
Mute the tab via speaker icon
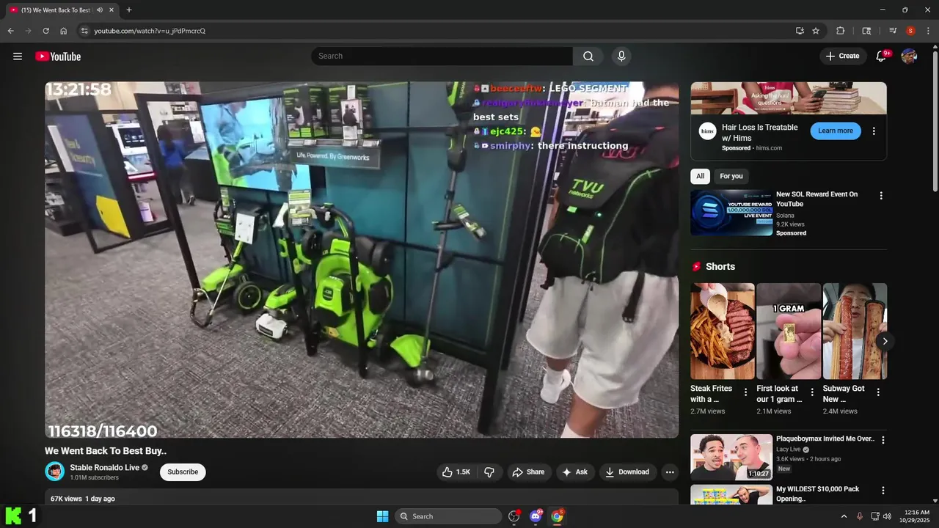tap(100, 10)
